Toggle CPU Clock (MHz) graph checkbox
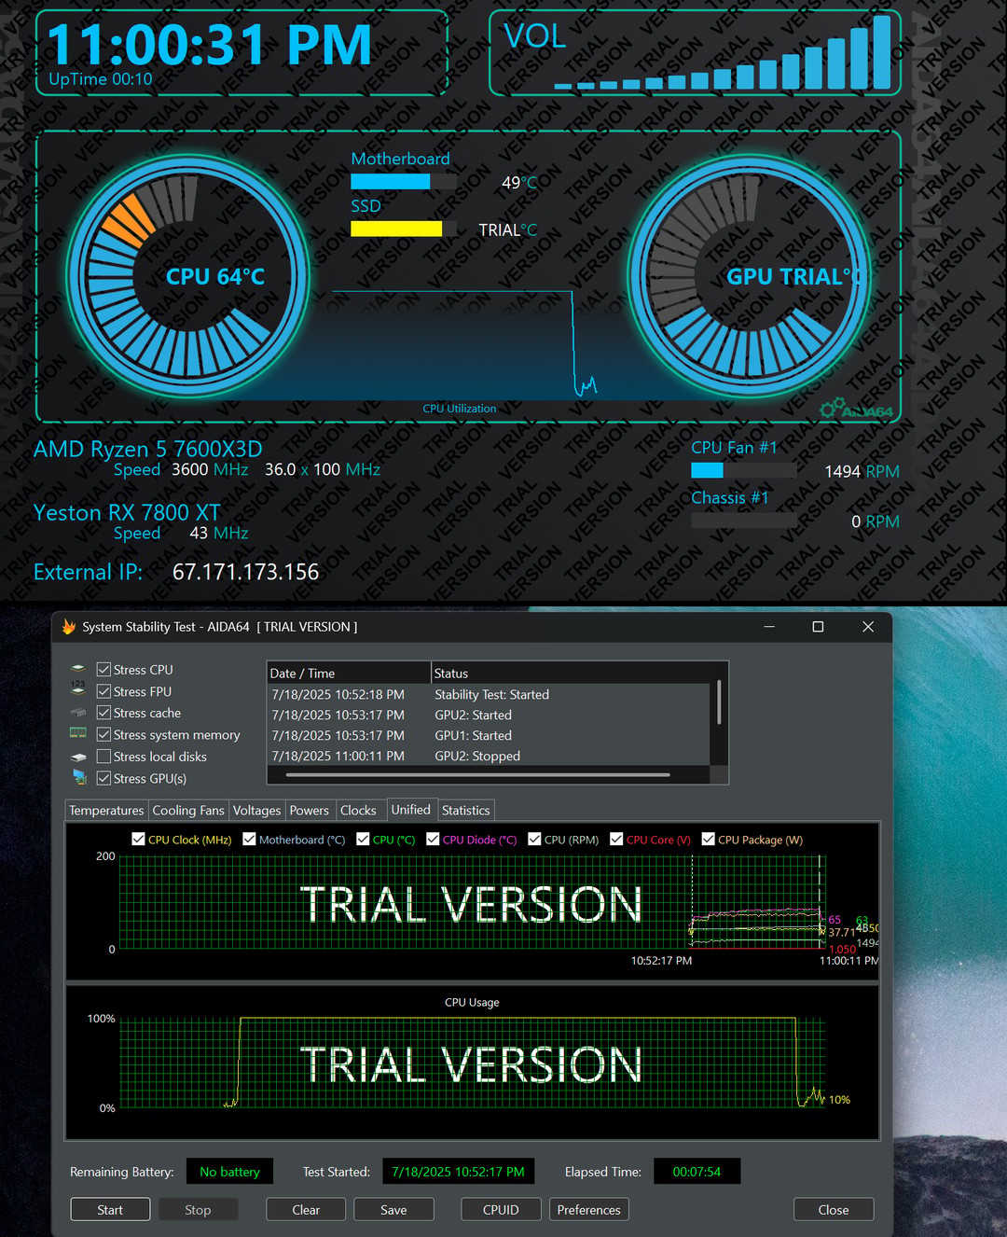Screen dimensions: 1007x1237 pos(138,840)
